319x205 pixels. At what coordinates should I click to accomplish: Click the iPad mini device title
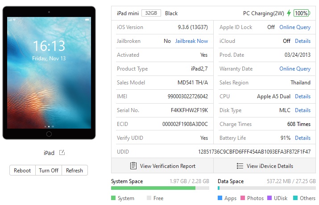(x=128, y=13)
